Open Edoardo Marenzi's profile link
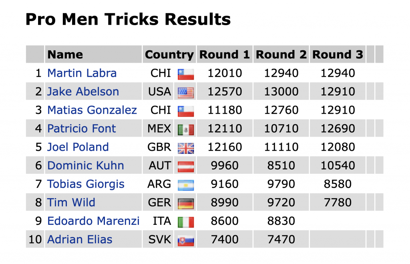The width and height of the screenshot is (410, 264). coord(93,221)
